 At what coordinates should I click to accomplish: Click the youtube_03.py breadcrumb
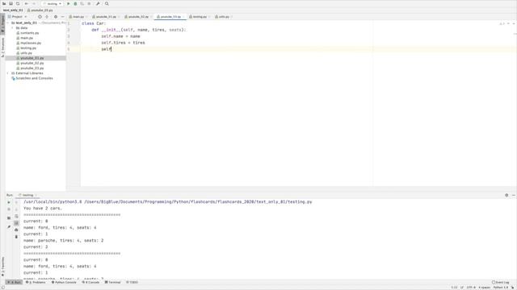click(40, 10)
